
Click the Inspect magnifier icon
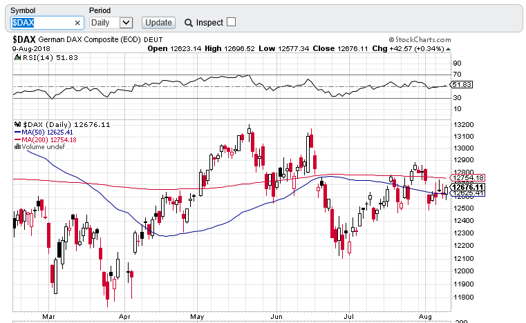click(x=189, y=23)
